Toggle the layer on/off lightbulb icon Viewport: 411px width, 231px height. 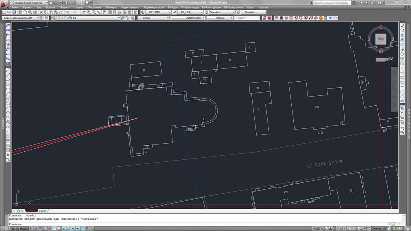(x=59, y=18)
